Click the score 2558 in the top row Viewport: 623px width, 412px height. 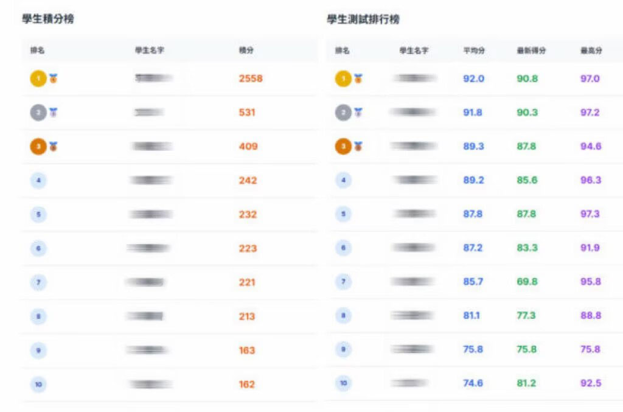click(251, 79)
